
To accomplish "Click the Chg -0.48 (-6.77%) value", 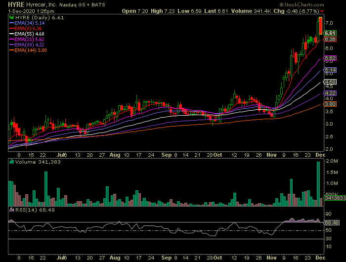I will 297,11.
